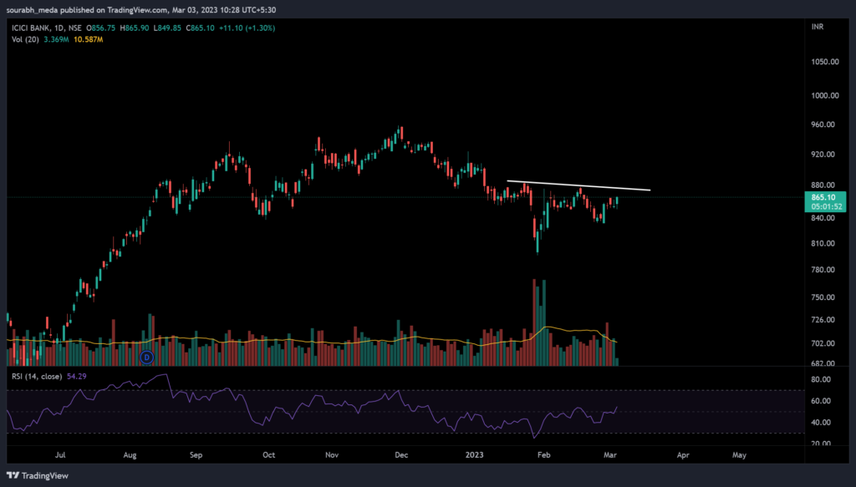The height and width of the screenshot is (487, 856).
Task: Click the 726.00 price axis label
Action: 823,320
